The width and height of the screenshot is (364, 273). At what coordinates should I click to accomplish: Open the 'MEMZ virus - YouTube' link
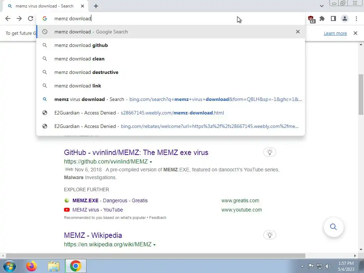pyautogui.click(x=97, y=210)
